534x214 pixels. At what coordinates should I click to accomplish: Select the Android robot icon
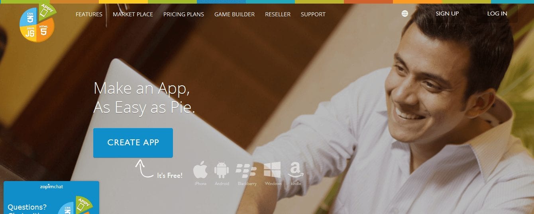click(x=222, y=171)
